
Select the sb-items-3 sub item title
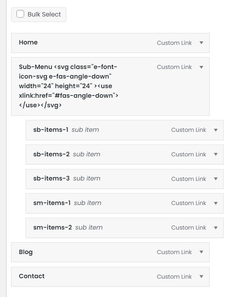coord(51,179)
